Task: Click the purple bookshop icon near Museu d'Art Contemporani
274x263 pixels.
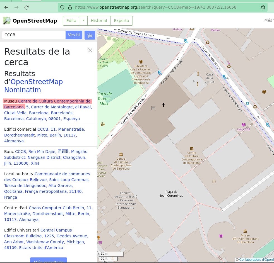Action: pyautogui.click(x=221, y=236)
